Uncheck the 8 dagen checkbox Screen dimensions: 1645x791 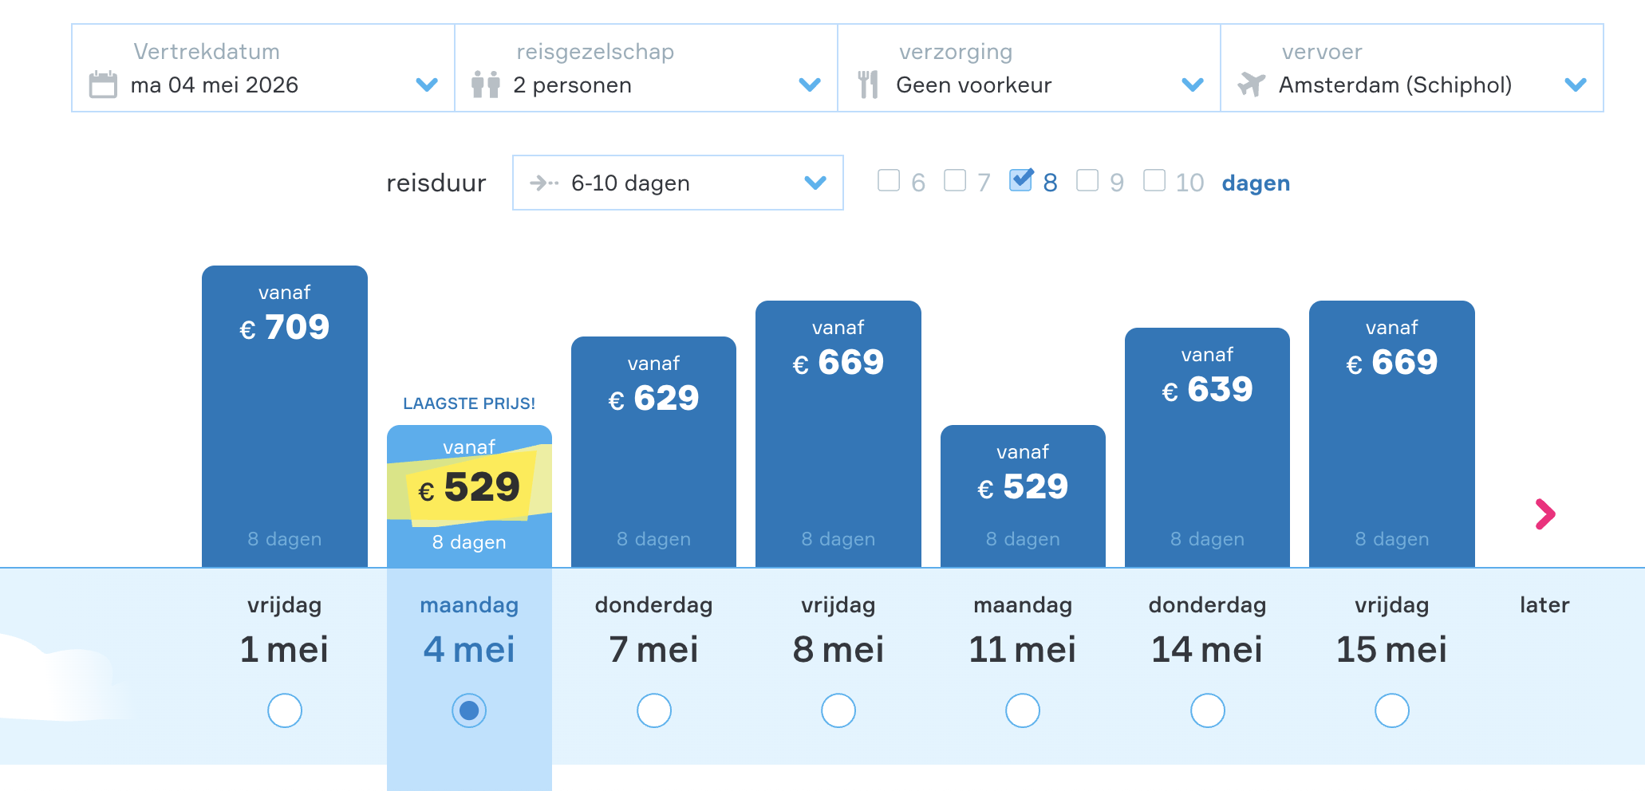pyautogui.click(x=1020, y=181)
